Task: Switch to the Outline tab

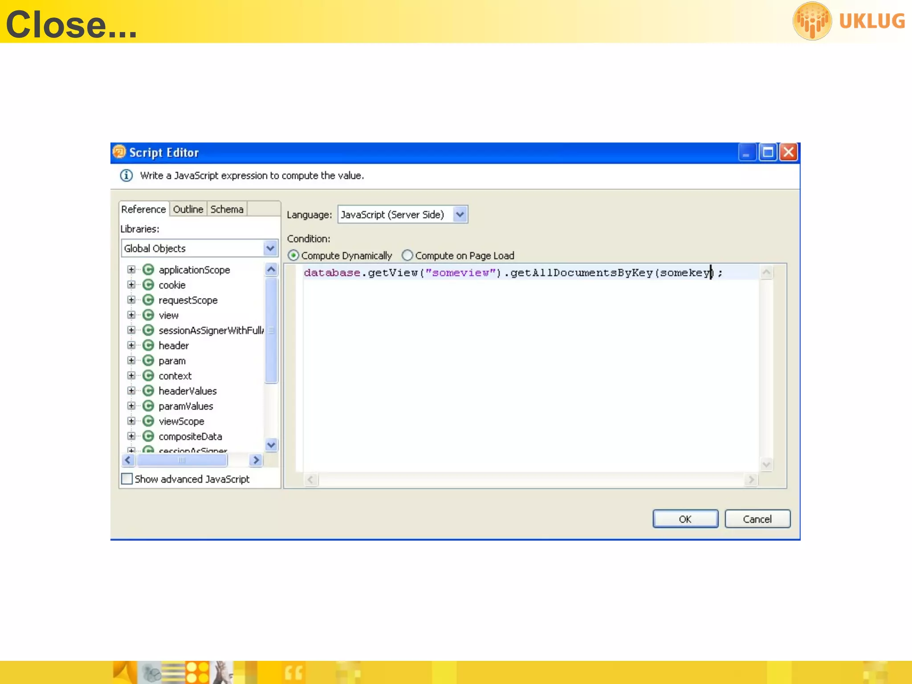Action: tap(188, 209)
